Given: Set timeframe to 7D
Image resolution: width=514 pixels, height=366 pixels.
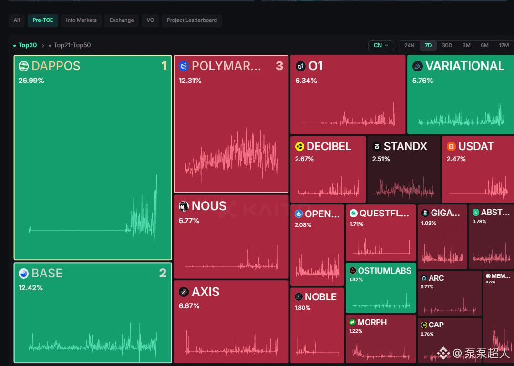Looking at the screenshot, I should coord(428,46).
